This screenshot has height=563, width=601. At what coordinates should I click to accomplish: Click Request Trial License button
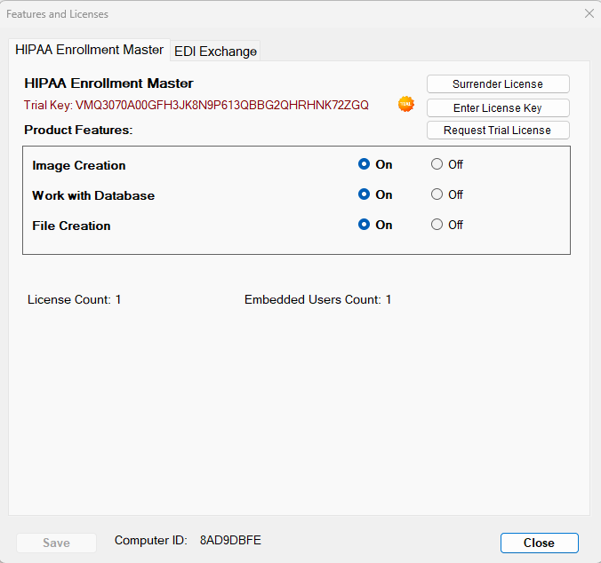click(498, 131)
